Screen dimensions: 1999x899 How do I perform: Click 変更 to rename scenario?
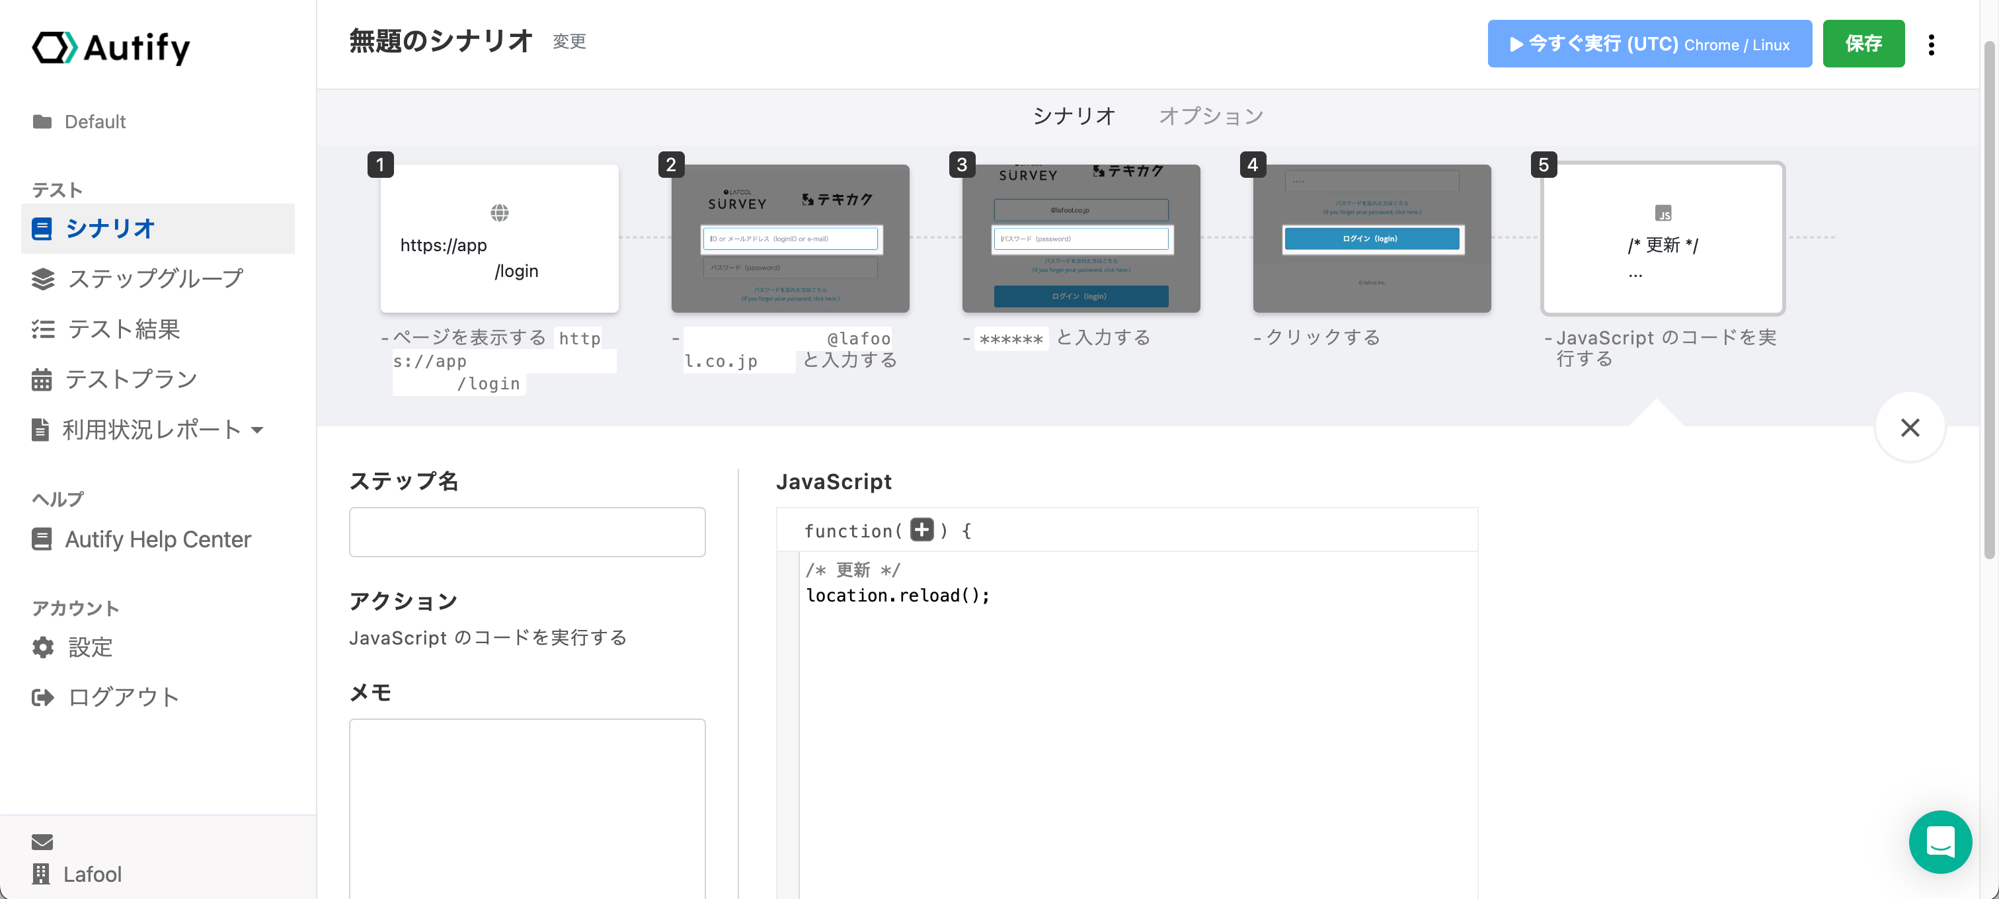point(568,41)
